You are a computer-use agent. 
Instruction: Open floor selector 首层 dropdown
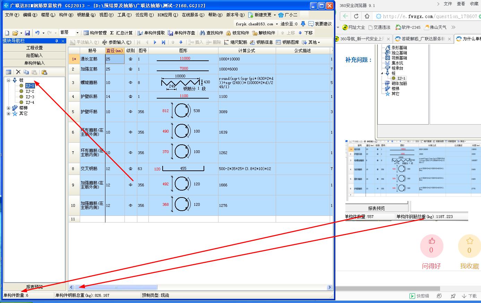tap(78, 33)
